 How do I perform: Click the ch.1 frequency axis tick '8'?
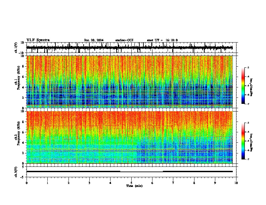[23, 66]
